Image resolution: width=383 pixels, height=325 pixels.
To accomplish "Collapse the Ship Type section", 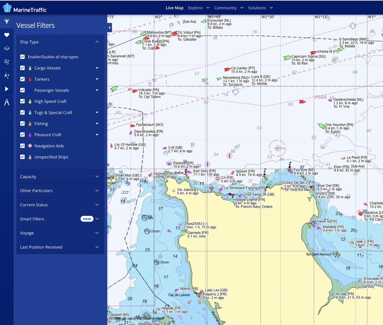I will pyautogui.click(x=97, y=42).
